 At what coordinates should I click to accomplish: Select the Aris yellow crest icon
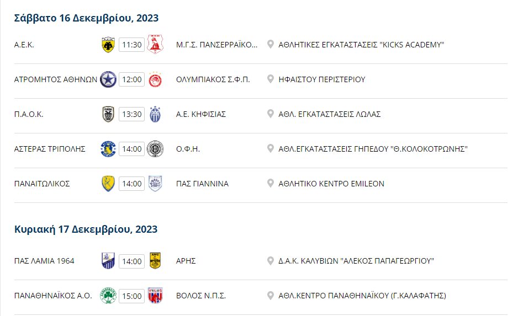click(155, 261)
